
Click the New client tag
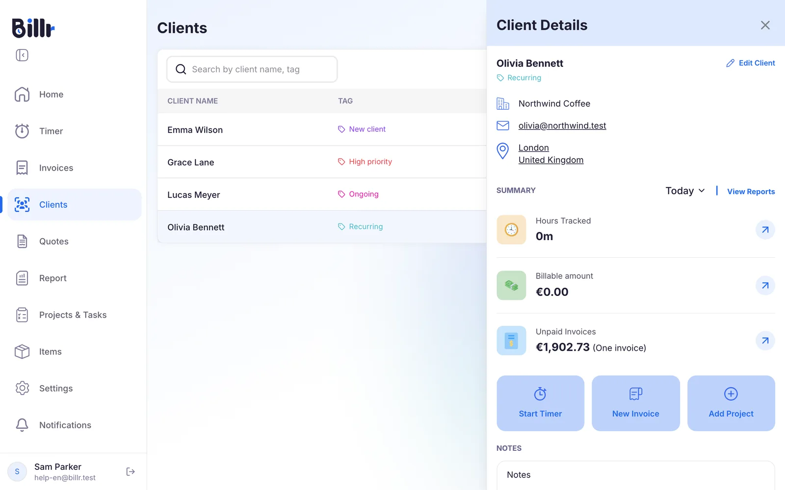point(362,129)
